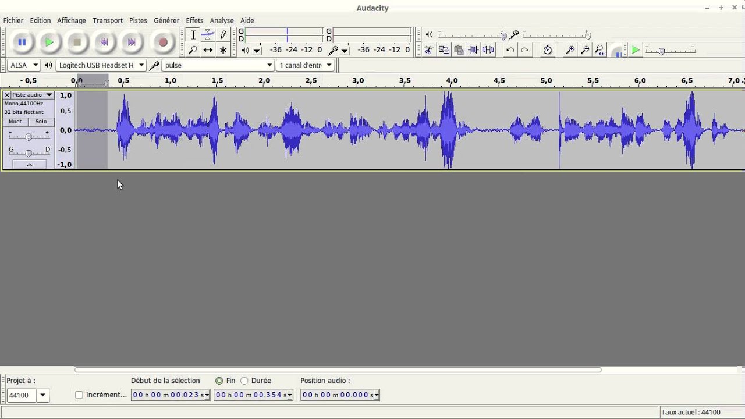Click the Copy icon in edit toolbar

pyautogui.click(x=444, y=50)
